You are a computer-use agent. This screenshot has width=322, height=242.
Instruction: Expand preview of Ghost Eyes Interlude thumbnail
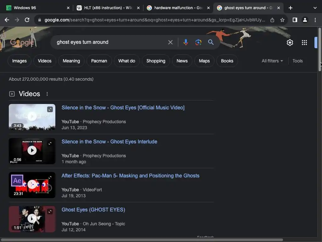pyautogui.click(x=50, y=143)
